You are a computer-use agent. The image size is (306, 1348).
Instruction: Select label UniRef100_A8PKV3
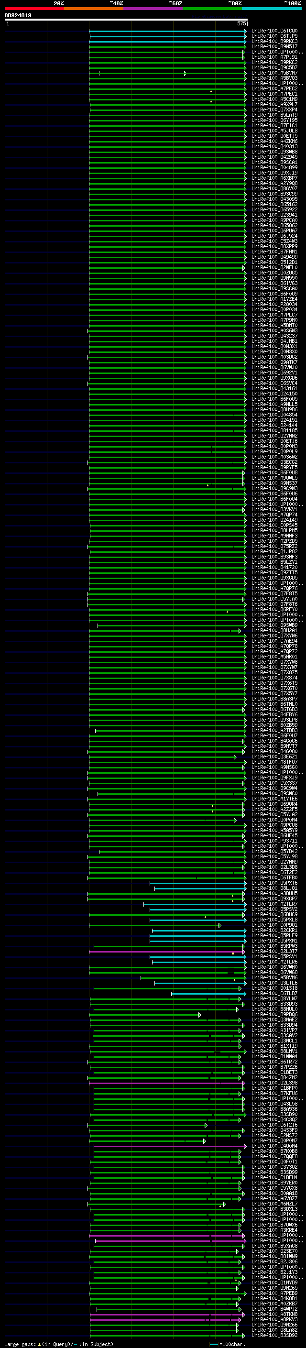(x=274, y=1319)
